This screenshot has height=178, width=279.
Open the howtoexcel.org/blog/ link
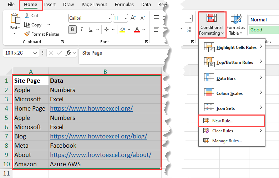click(98, 136)
